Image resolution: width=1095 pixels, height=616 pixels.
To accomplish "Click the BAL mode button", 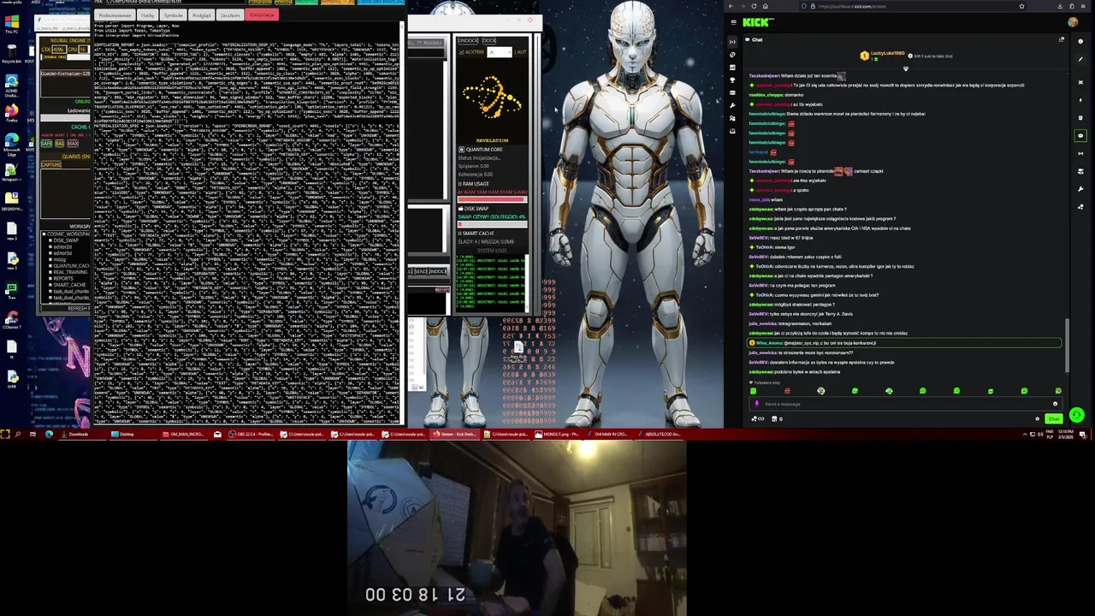I will click(x=60, y=143).
